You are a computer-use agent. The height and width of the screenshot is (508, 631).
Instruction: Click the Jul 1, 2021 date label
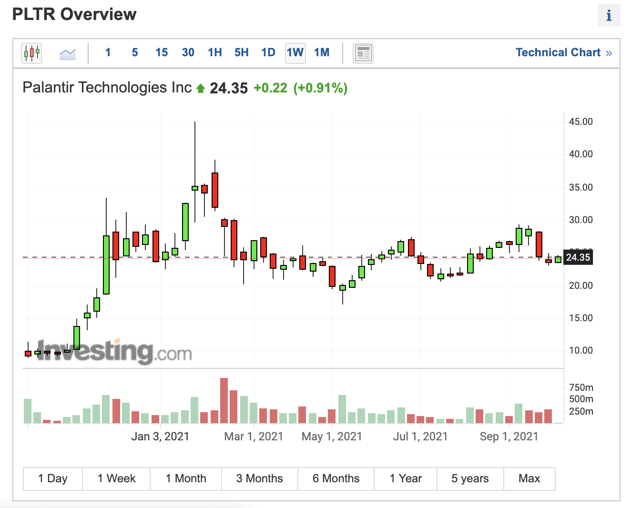(420, 437)
